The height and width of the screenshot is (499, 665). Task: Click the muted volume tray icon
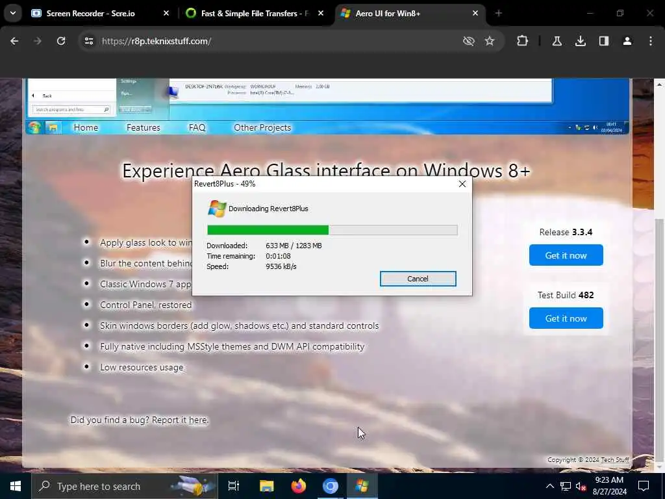581,486
